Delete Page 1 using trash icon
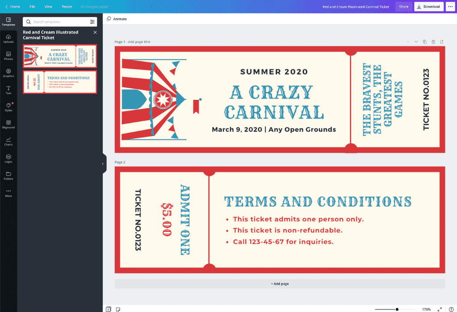Screen dimensions: 457x312 point(433,42)
